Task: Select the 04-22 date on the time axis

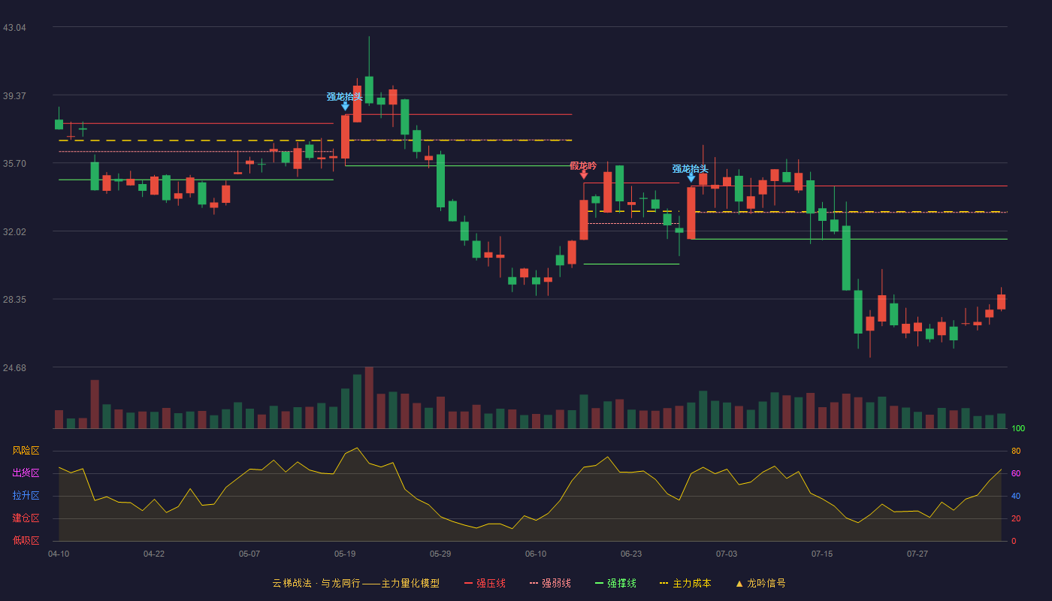Action: pyautogui.click(x=154, y=554)
